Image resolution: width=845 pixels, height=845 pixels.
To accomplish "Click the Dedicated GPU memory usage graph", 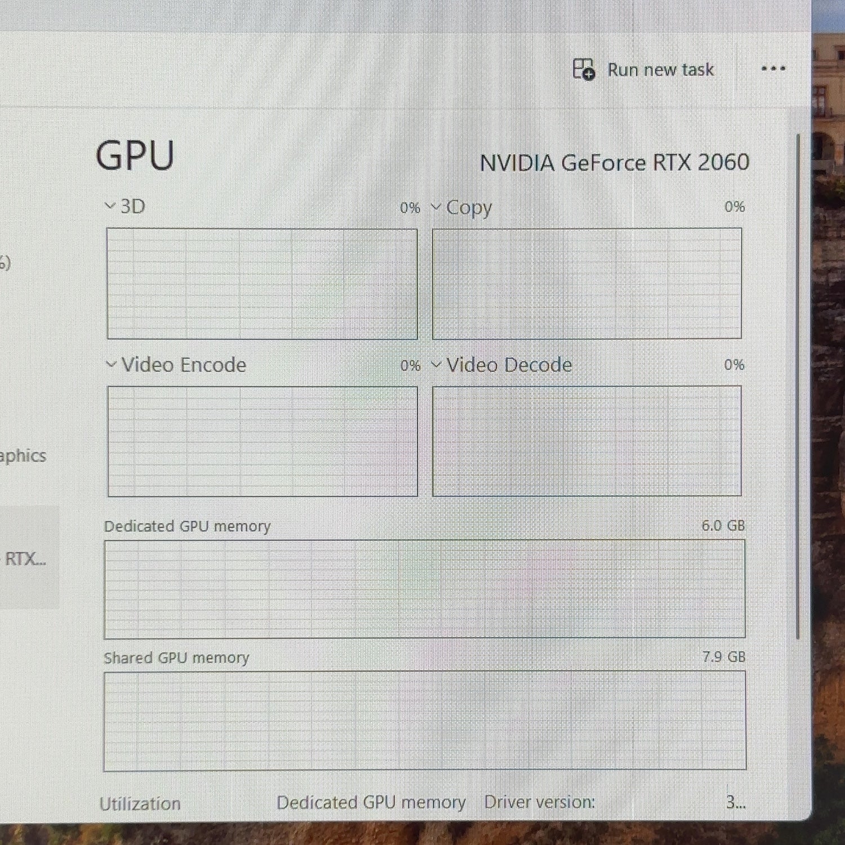I will 425,589.
